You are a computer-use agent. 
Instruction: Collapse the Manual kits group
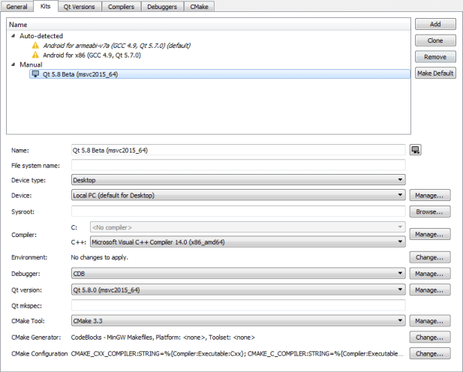tap(13, 64)
